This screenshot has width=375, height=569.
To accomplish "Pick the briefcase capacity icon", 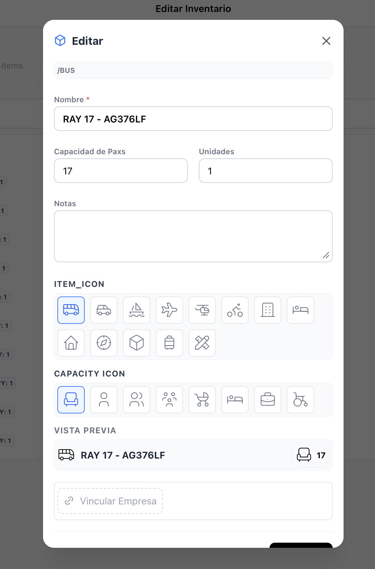I will click(268, 400).
